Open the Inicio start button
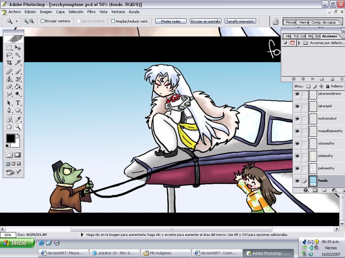 click(18, 243)
